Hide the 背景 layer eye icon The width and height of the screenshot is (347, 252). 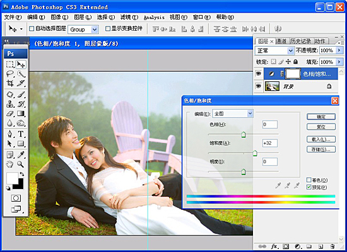coord(258,86)
